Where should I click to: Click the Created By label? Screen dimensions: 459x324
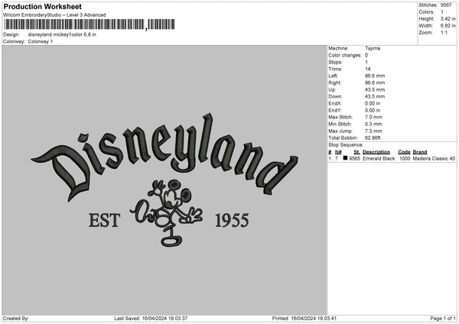(16, 319)
